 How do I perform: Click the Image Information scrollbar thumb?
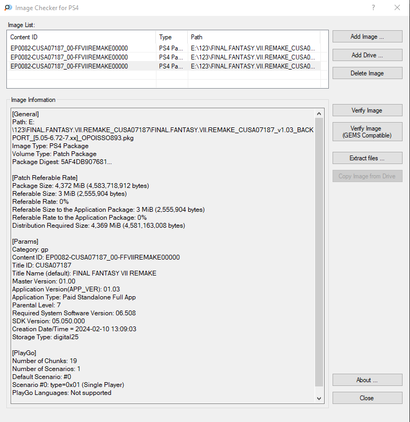pyautogui.click(x=319, y=252)
